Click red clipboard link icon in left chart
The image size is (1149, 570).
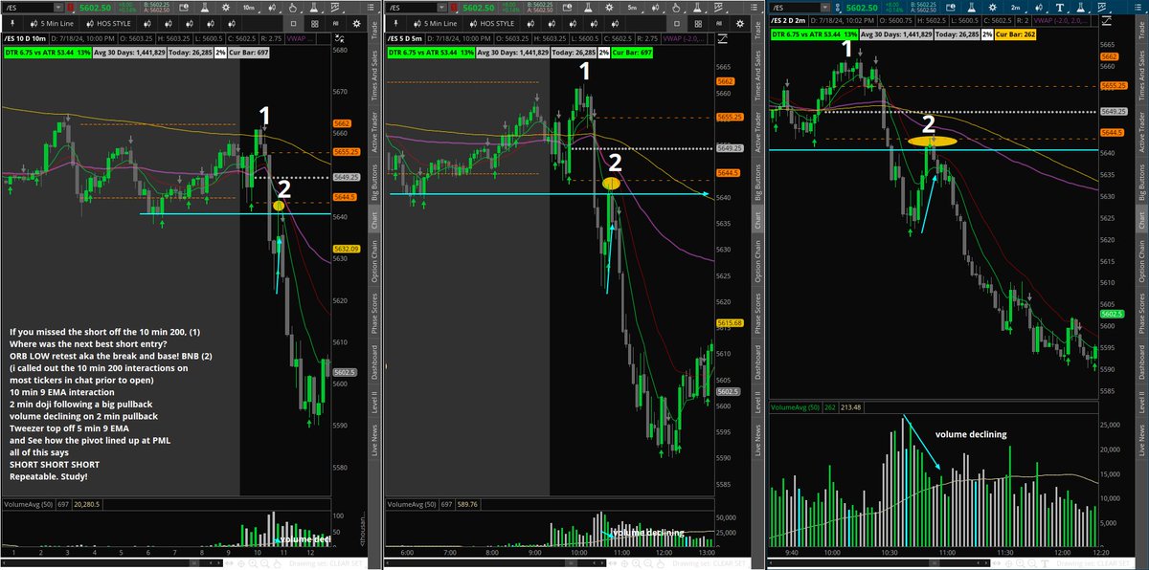[72, 8]
